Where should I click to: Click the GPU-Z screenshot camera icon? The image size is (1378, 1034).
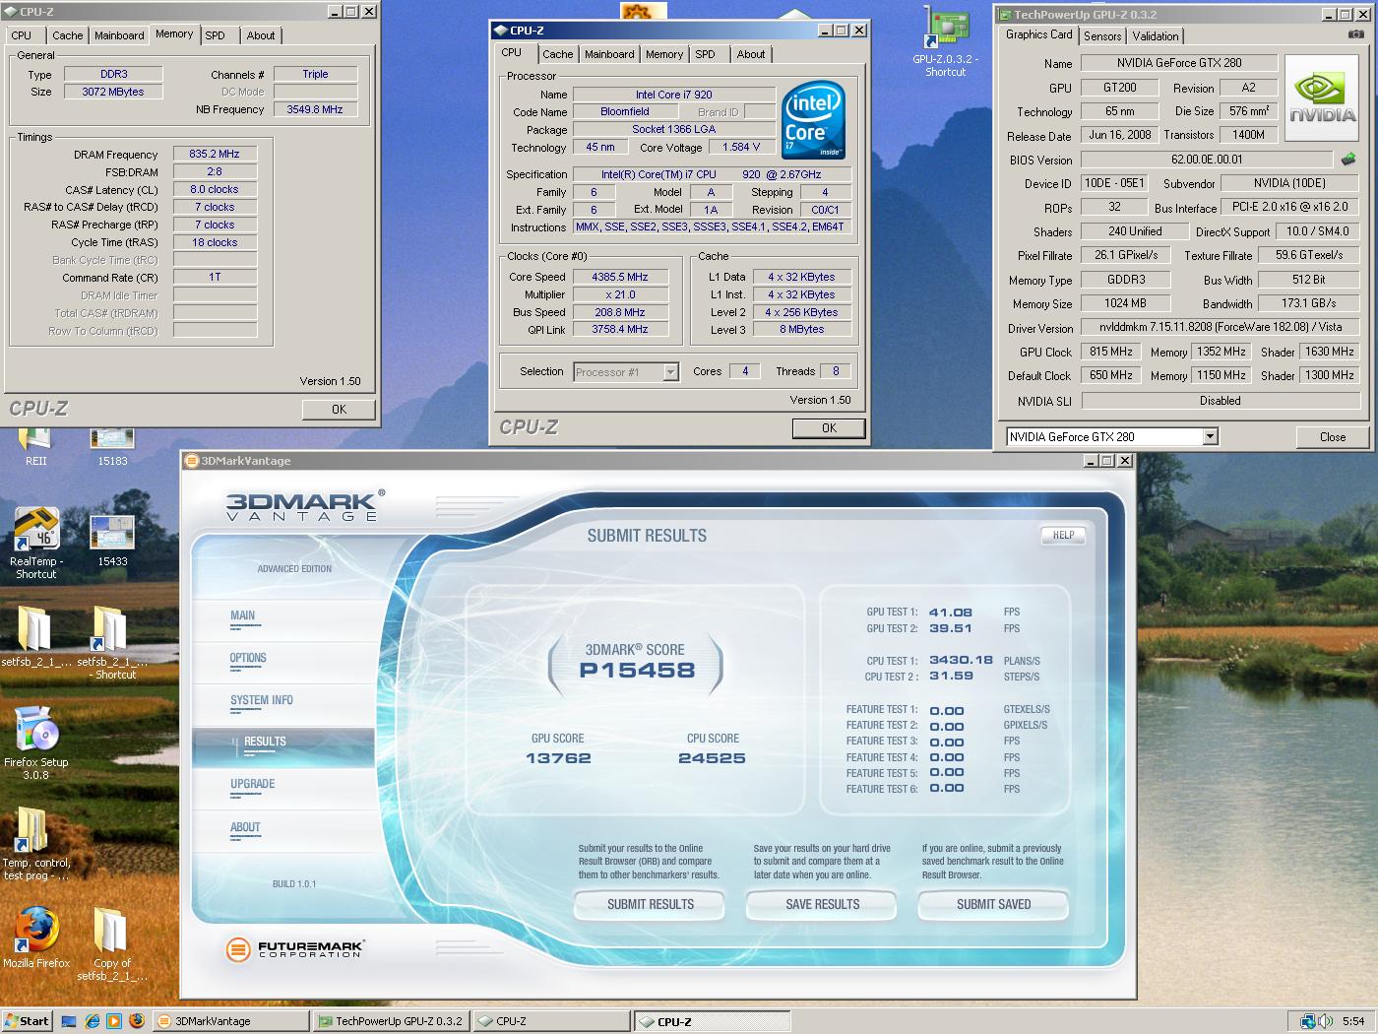1355,34
